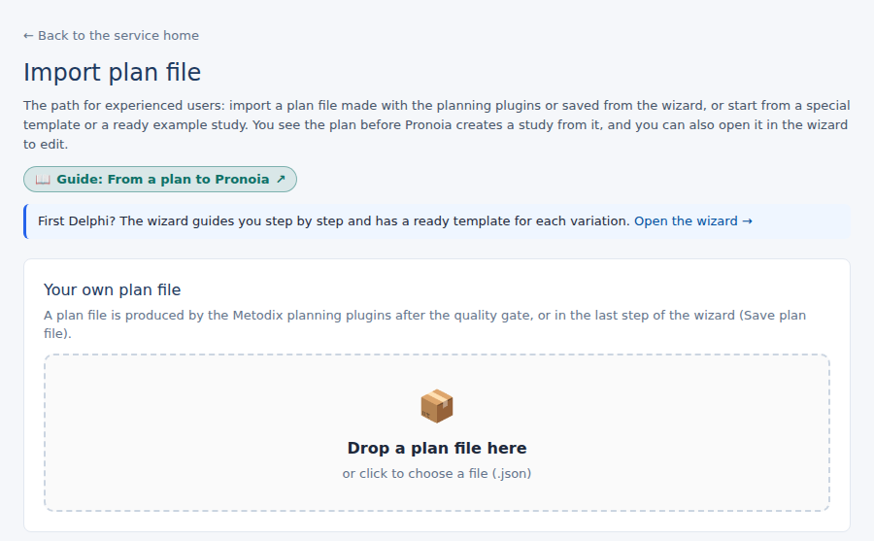Click the package box icon in drop zone

(x=437, y=406)
